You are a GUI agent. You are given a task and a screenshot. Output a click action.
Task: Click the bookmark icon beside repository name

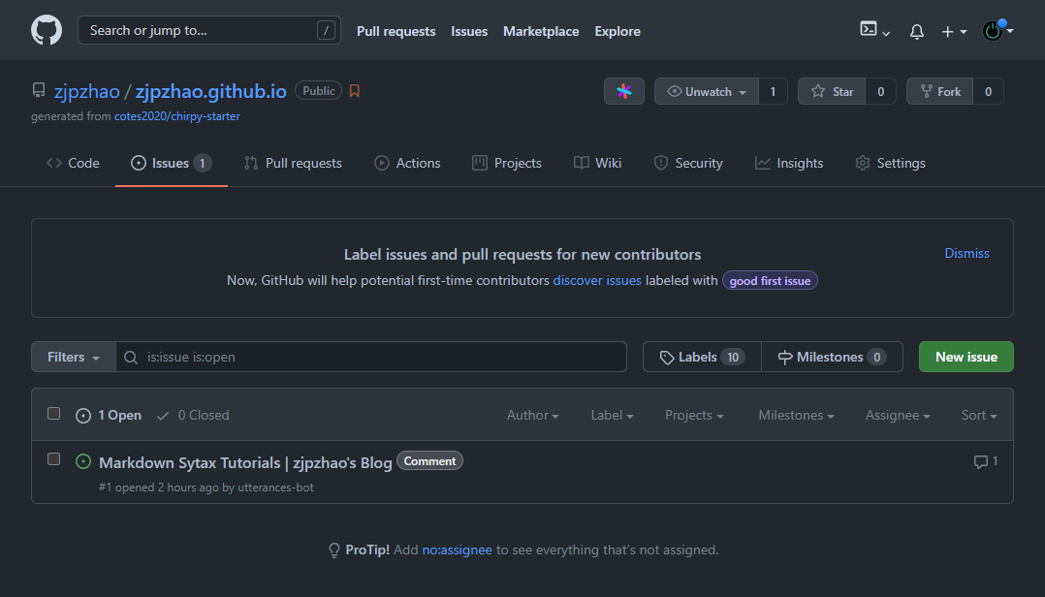(x=354, y=90)
